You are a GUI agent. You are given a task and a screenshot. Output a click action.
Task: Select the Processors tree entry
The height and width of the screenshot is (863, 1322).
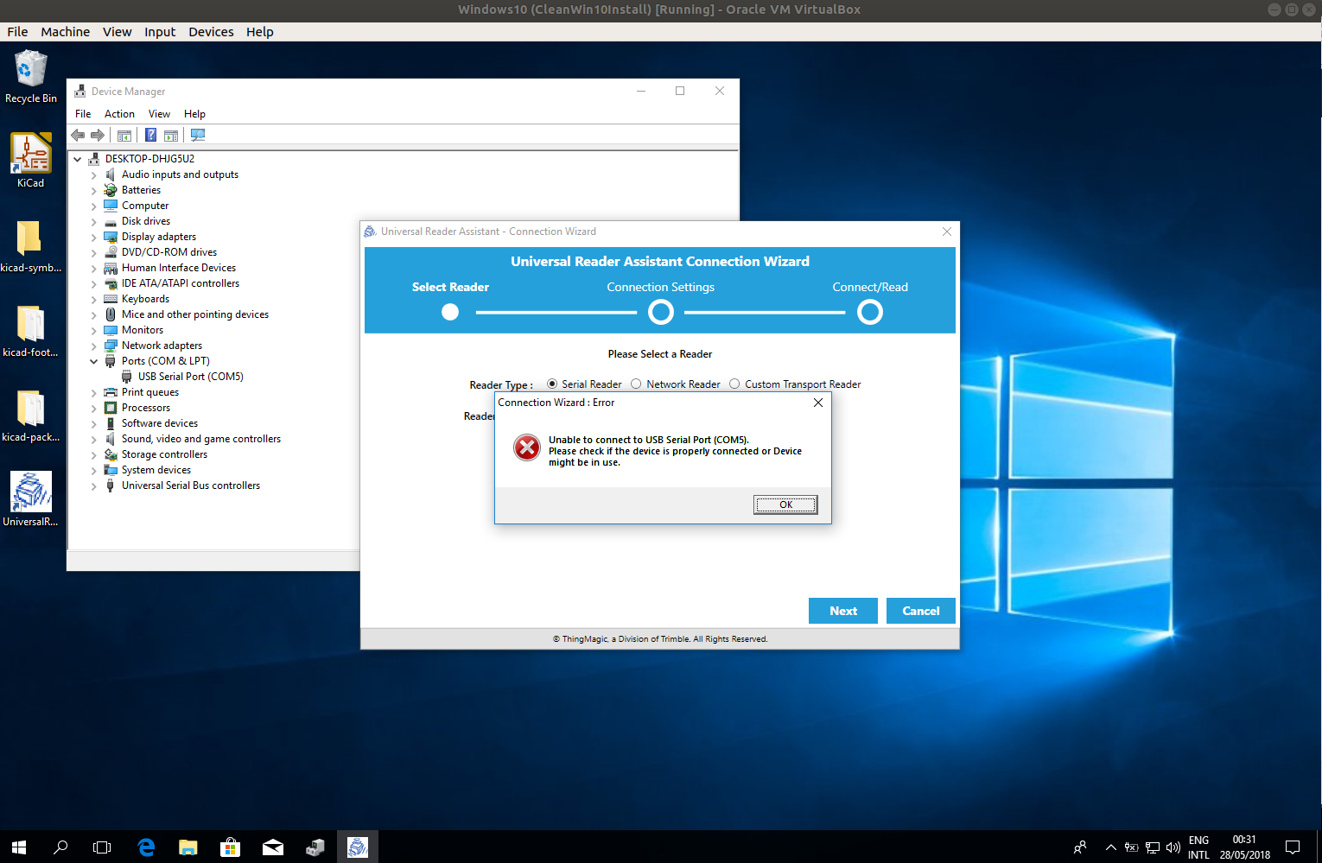[x=146, y=408]
